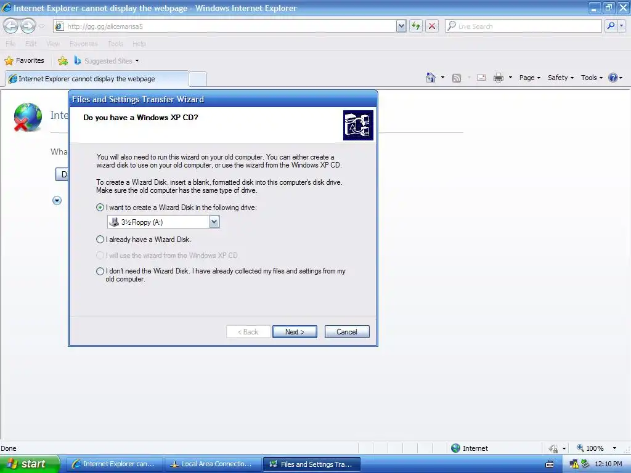Click the Refresh page icon
Screen dimensions: 631x473
coord(416,26)
